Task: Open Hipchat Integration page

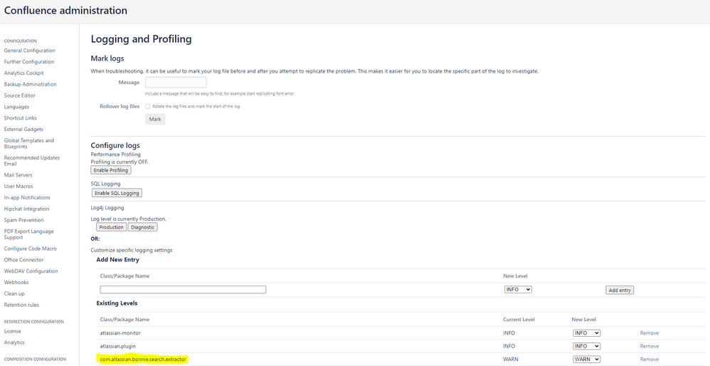Action: (x=27, y=209)
